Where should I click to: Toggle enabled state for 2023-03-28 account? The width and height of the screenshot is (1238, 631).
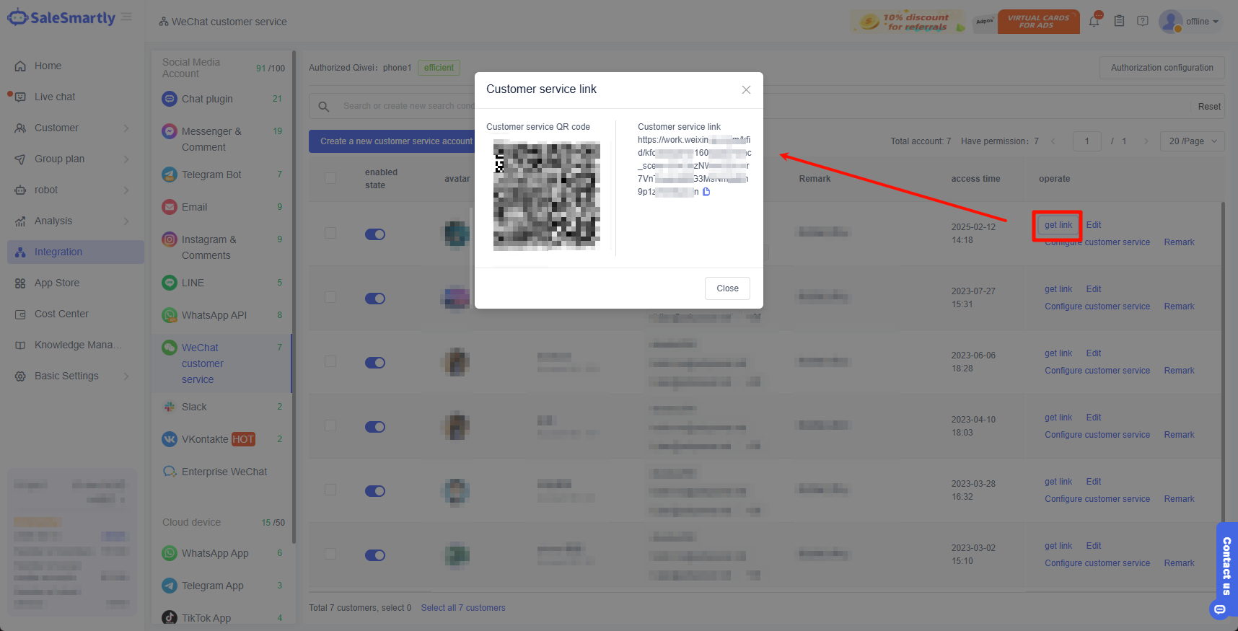pos(375,491)
